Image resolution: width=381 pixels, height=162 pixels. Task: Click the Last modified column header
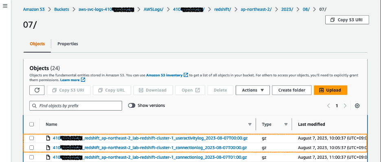click(x=311, y=124)
